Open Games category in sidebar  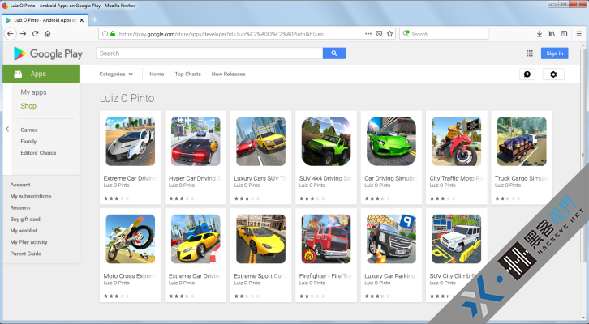29,130
